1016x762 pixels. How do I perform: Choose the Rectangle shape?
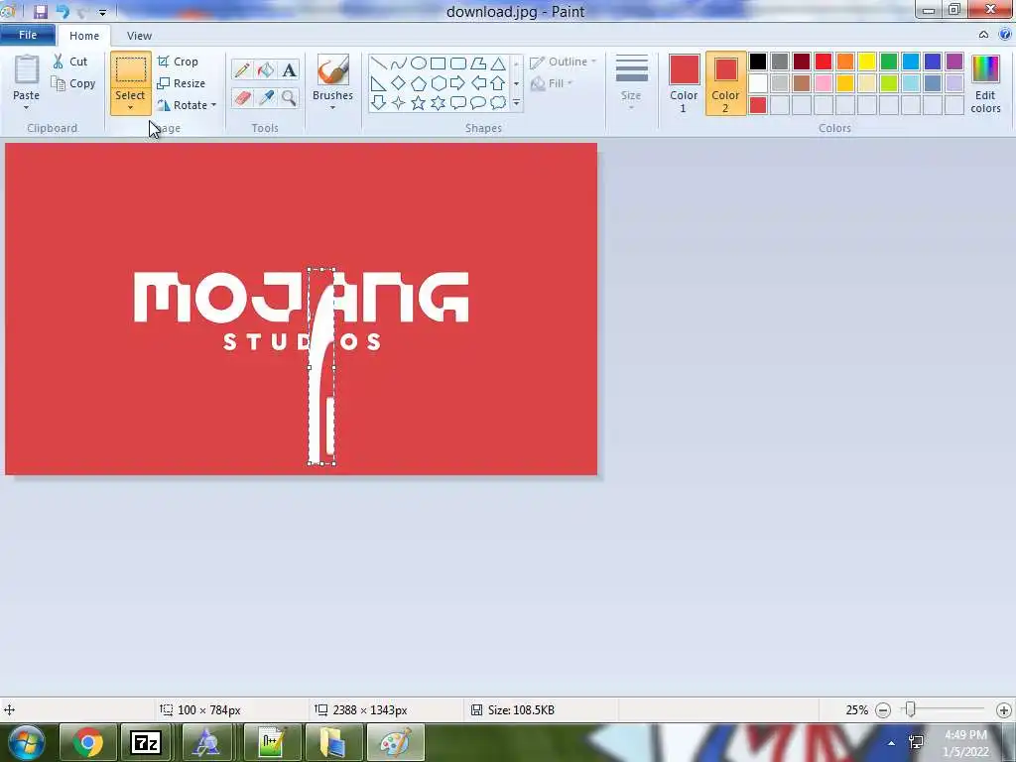(x=438, y=63)
